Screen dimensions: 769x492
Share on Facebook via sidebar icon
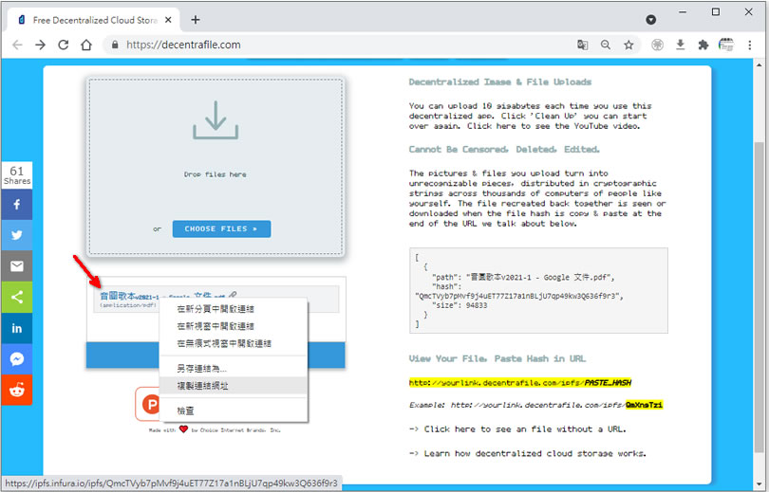(17, 205)
